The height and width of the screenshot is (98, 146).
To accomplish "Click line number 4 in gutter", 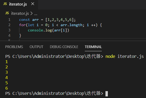I will coord(9,36).
